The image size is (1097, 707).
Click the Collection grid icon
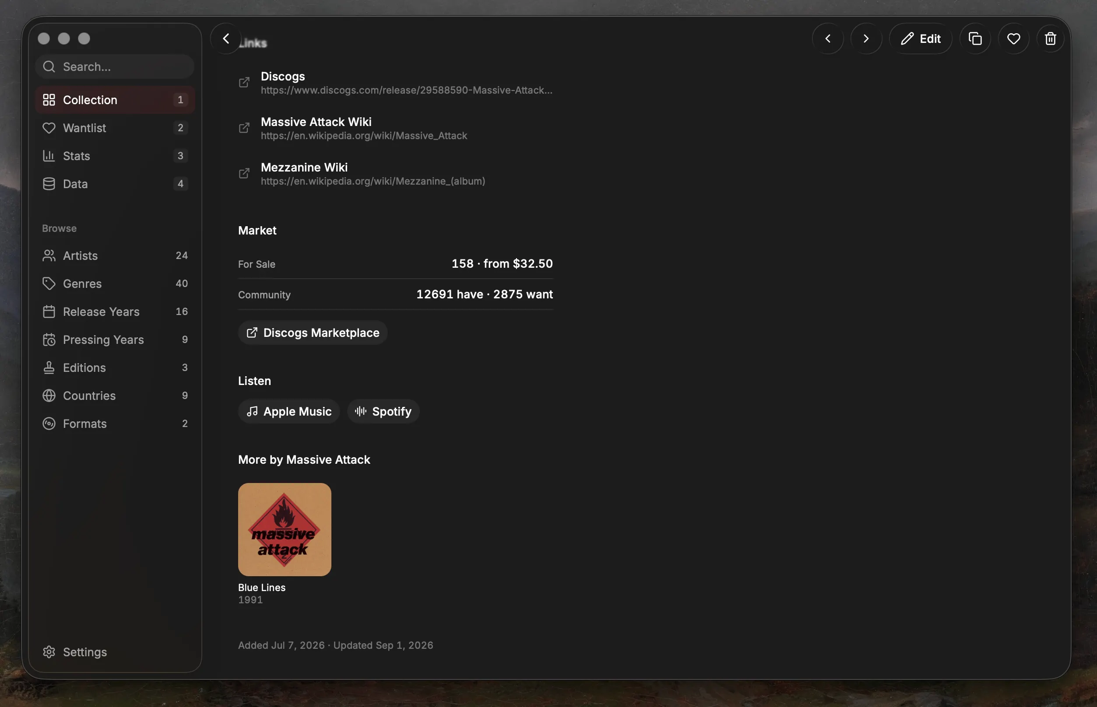click(x=49, y=100)
